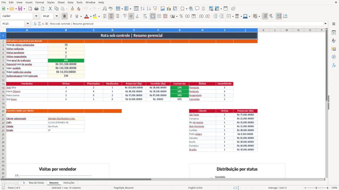Open the Sheet menu
Viewport: 339px width, 190px height.
(x=61, y=2)
